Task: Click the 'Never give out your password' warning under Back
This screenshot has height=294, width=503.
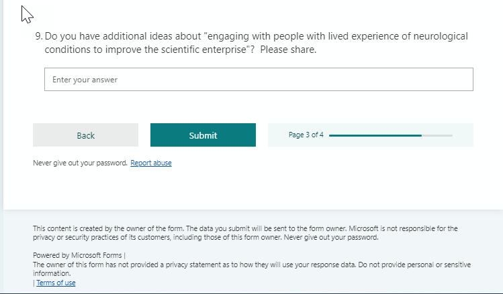Action: point(80,163)
